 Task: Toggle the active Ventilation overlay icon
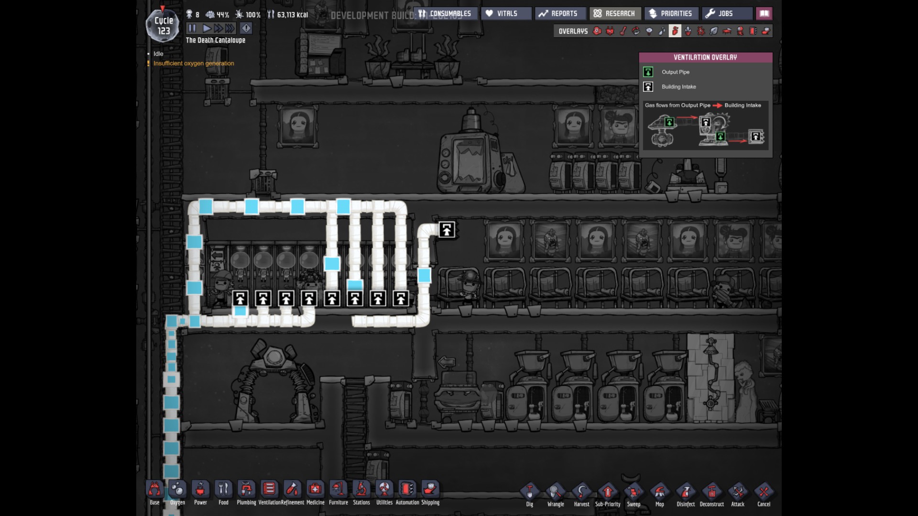pyautogui.click(x=675, y=31)
